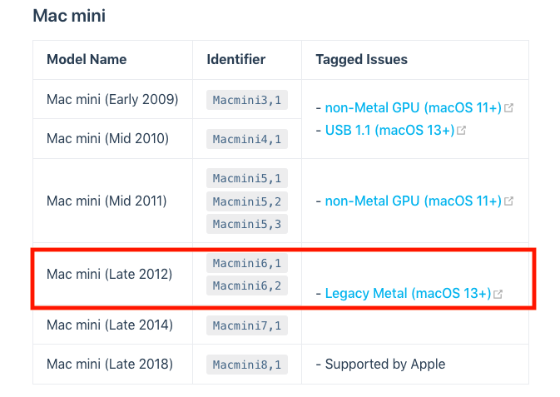Follow non-Metal GPU link in Mid 2011 row
This screenshot has height=397, width=560.
414,201
